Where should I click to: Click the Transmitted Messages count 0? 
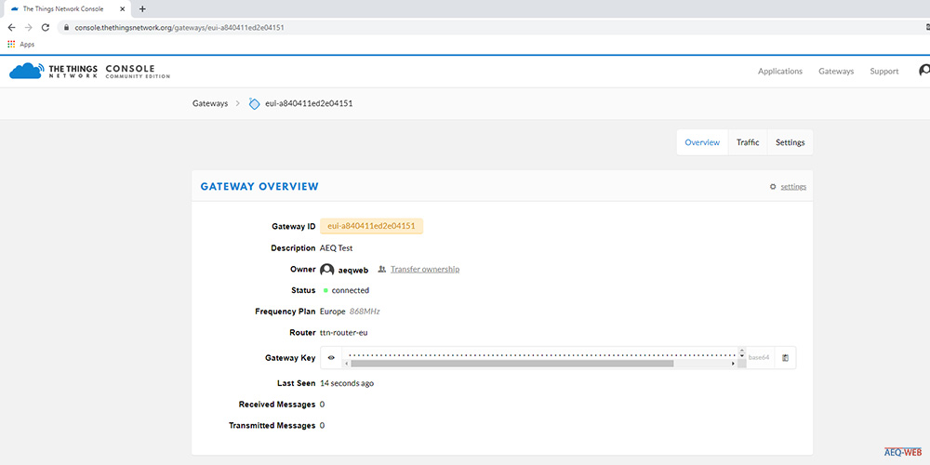tap(322, 426)
